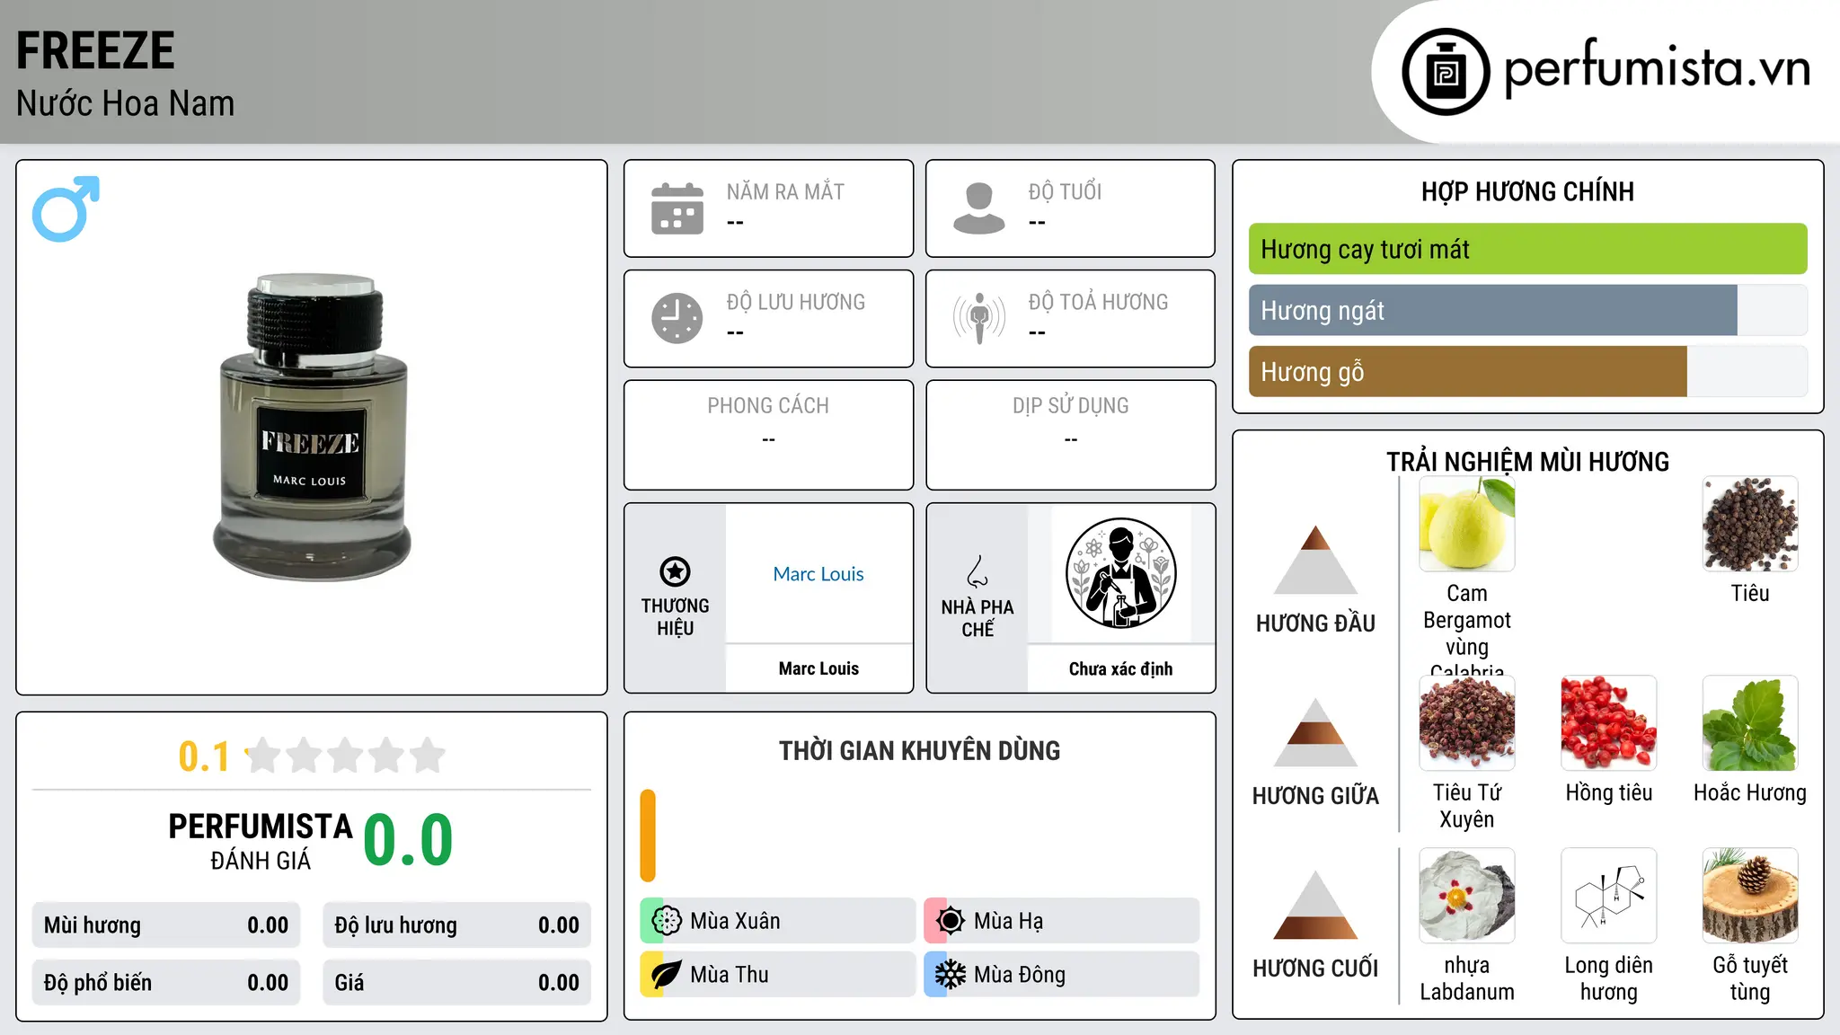The image size is (1840, 1035).
Task: Click the sun icon for Mùa Hạ
Action: [951, 921]
